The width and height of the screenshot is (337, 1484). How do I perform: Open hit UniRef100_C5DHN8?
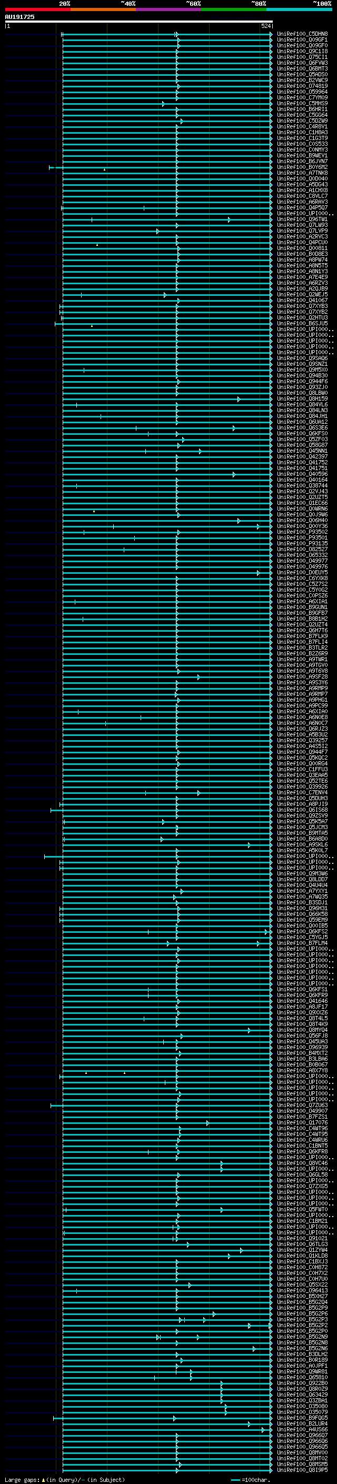[302, 34]
